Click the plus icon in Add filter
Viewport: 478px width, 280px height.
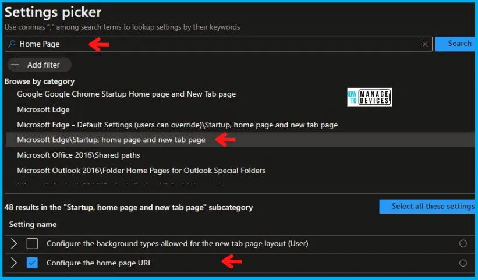pos(15,65)
